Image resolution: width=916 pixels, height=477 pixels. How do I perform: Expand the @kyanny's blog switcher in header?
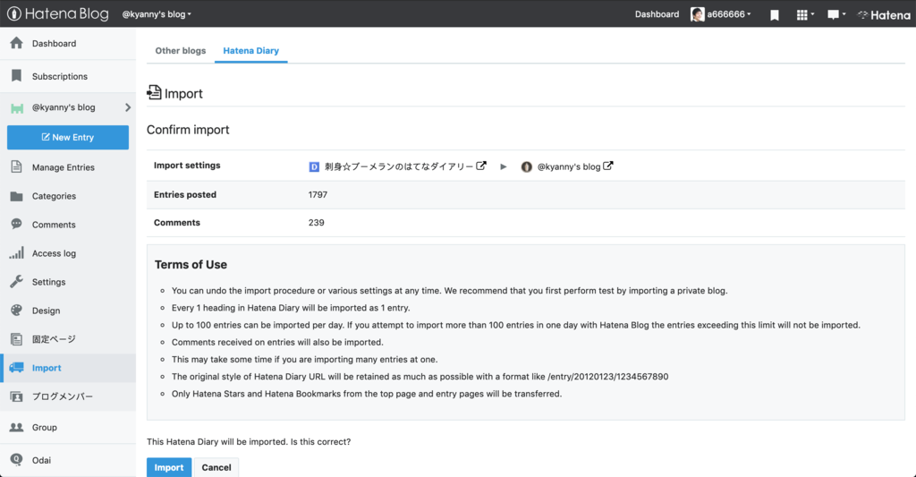click(157, 14)
